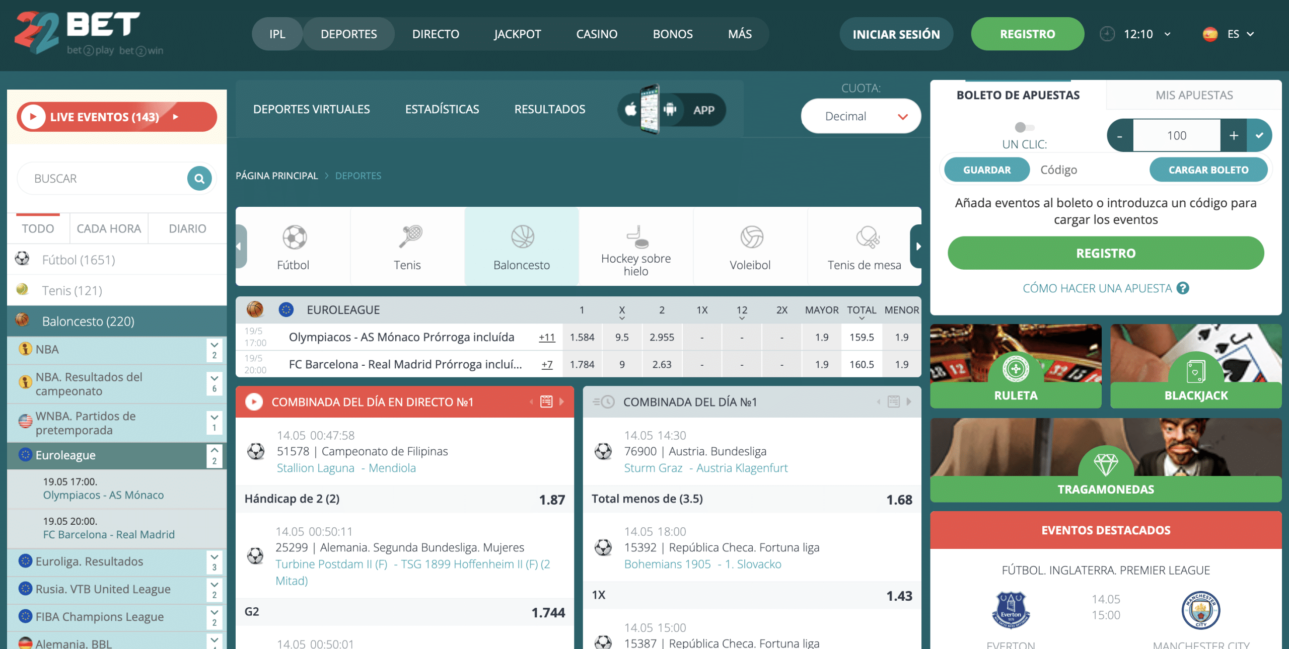Expand the NBA league list
Screen dimensions: 1289x649
pos(214,350)
